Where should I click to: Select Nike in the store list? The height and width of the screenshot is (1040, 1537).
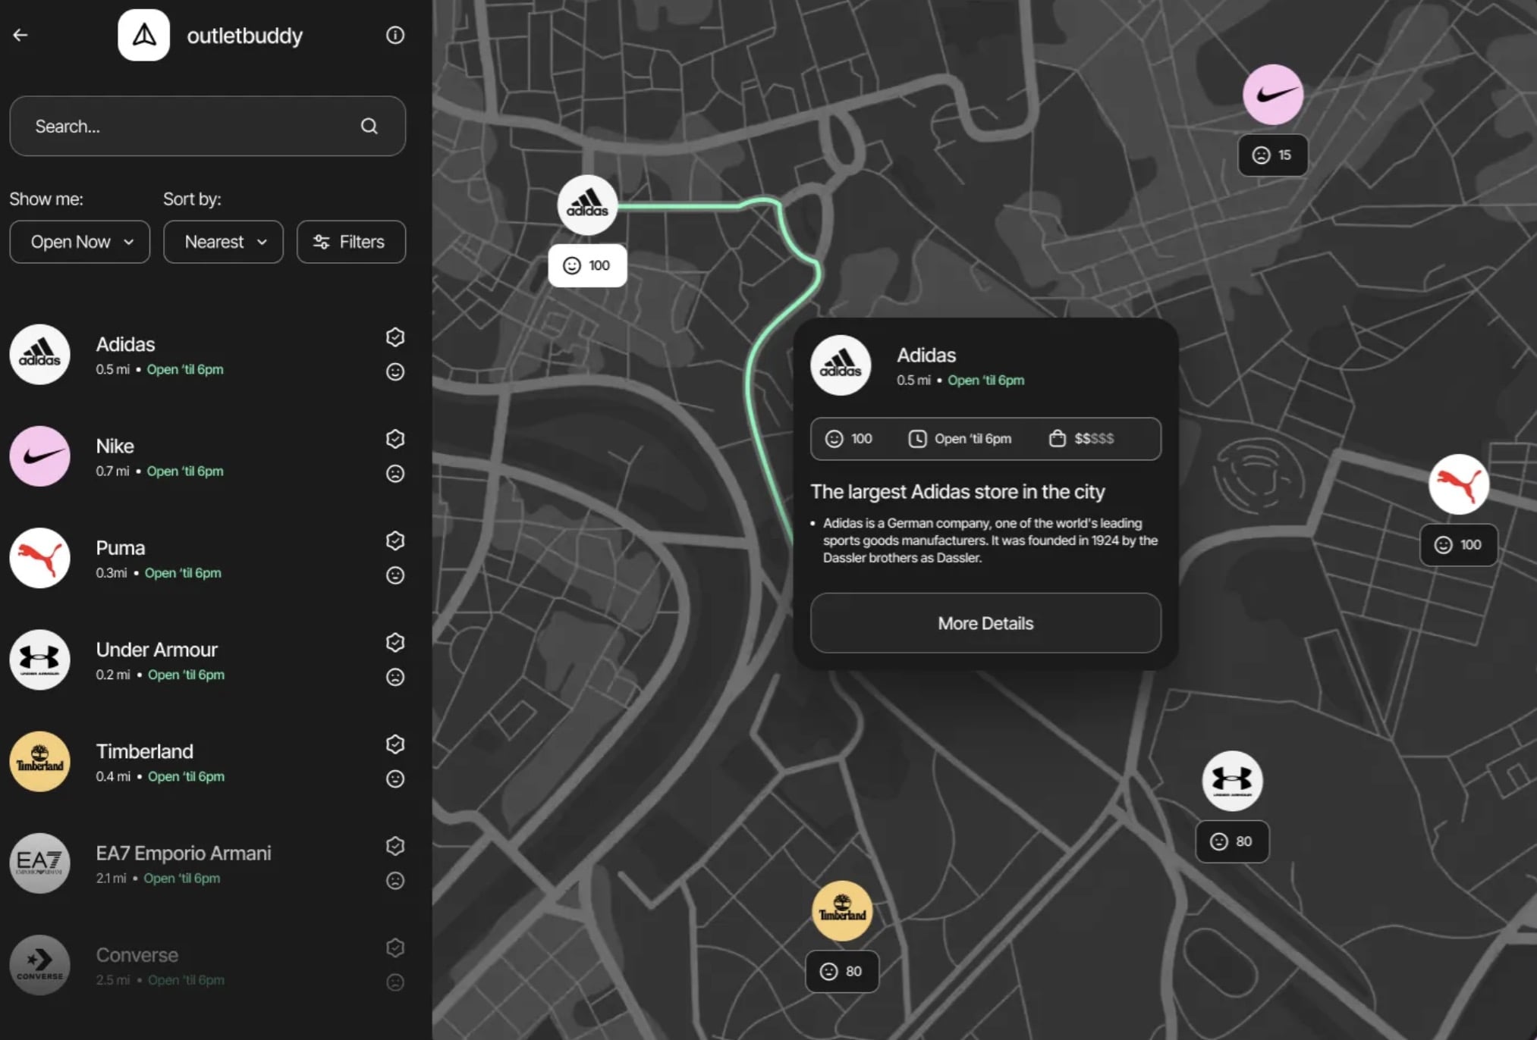coord(207,456)
